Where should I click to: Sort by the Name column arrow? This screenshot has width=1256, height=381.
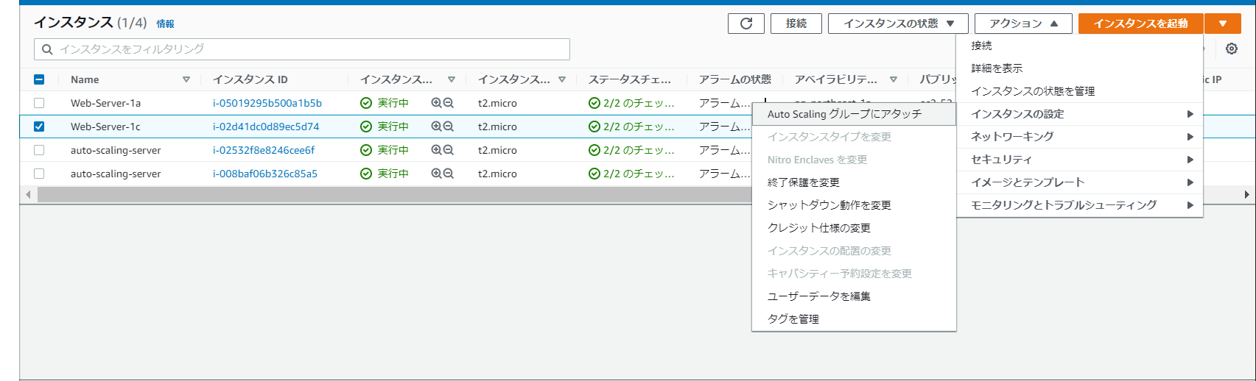(x=186, y=79)
